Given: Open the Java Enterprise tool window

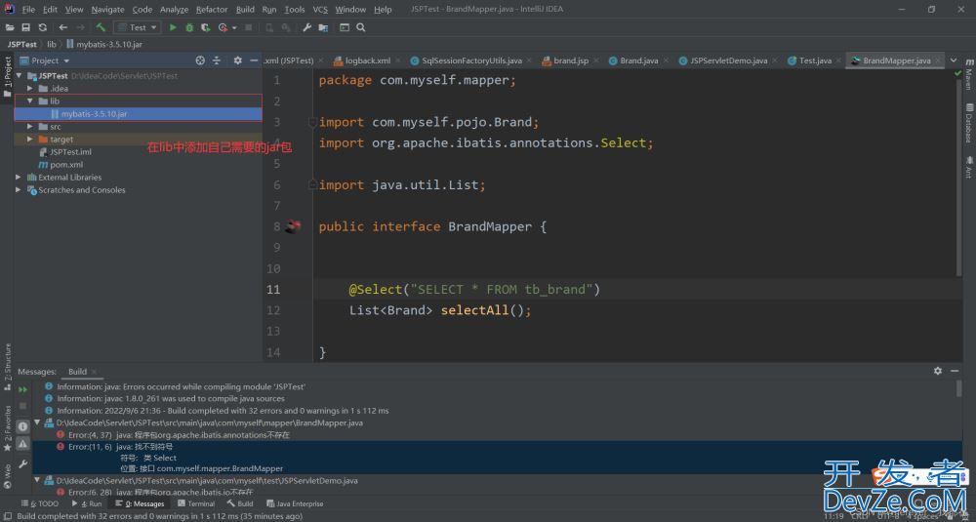Looking at the screenshot, I should (x=295, y=504).
